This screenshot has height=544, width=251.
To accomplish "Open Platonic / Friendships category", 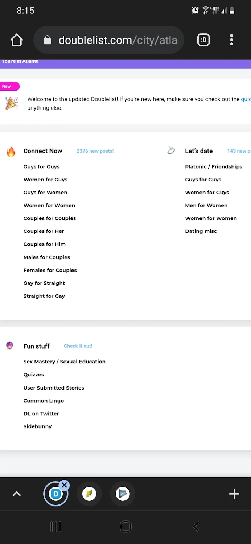I will [214, 167].
